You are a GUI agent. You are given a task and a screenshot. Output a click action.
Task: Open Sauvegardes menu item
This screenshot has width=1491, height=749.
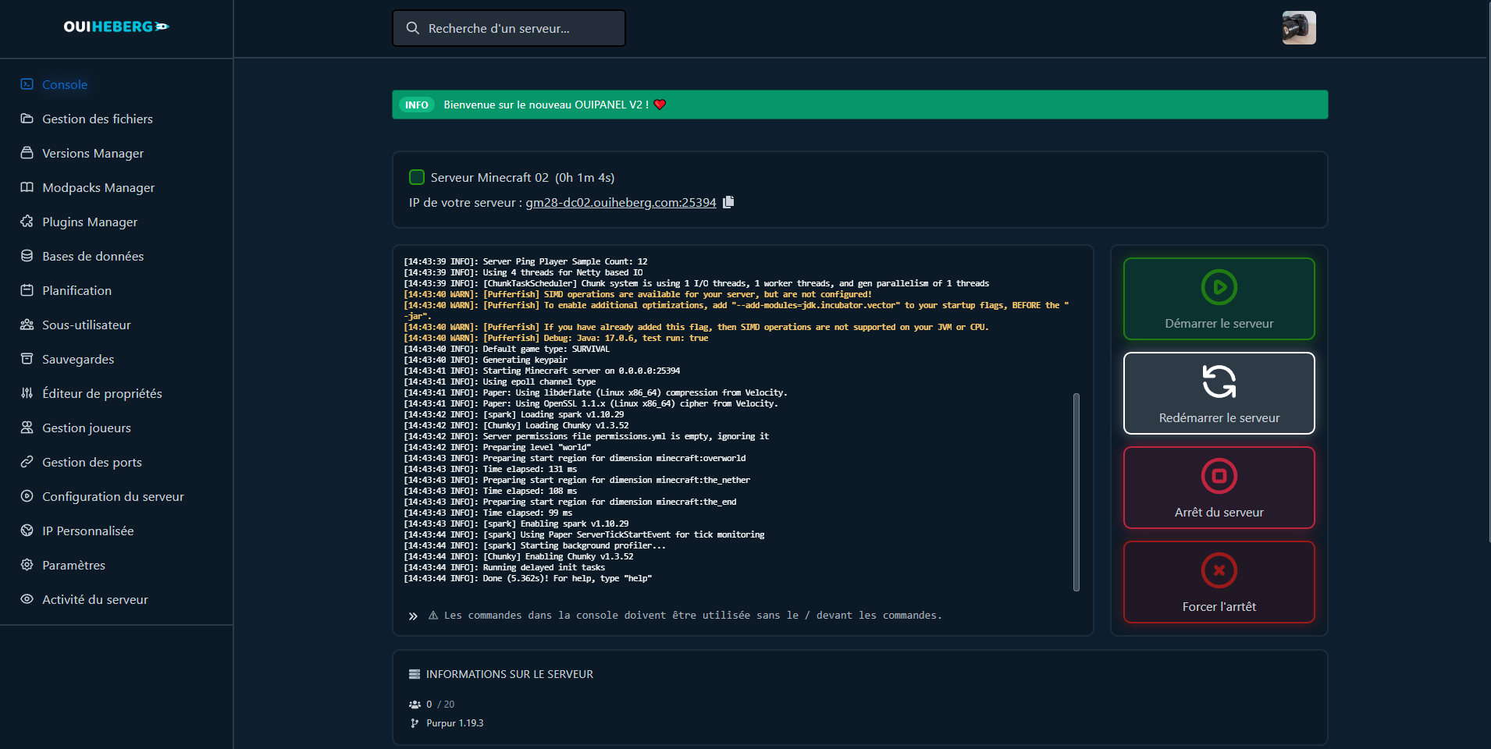coord(78,359)
